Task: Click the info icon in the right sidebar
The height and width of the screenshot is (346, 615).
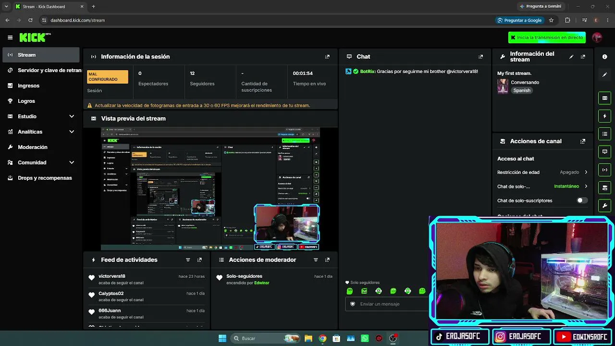Action: point(605,57)
